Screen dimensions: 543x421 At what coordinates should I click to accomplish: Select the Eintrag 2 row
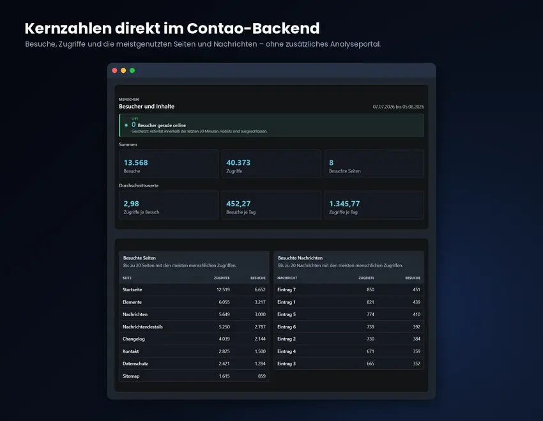point(349,339)
